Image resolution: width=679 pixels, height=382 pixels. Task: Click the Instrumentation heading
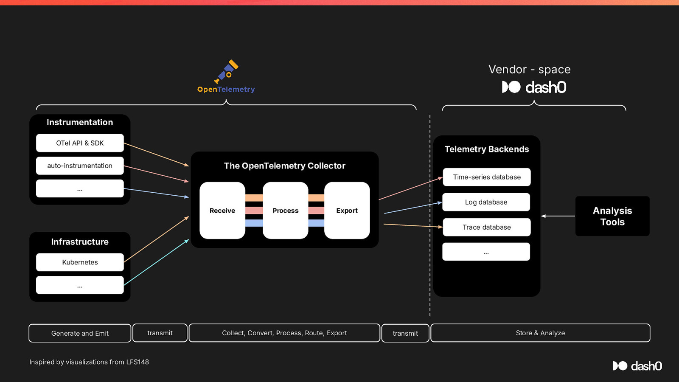[80, 122]
